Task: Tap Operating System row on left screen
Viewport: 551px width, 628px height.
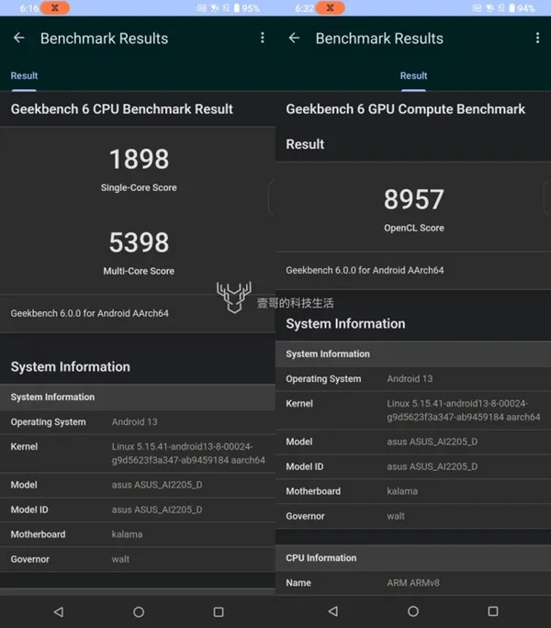Action: pos(138,421)
